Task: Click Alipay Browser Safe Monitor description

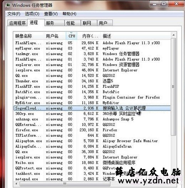Action: (130, 141)
